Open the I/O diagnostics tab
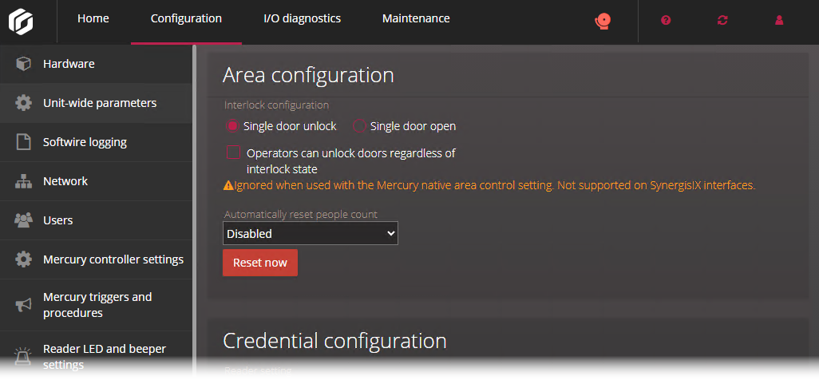The height and width of the screenshot is (380, 819). click(303, 18)
